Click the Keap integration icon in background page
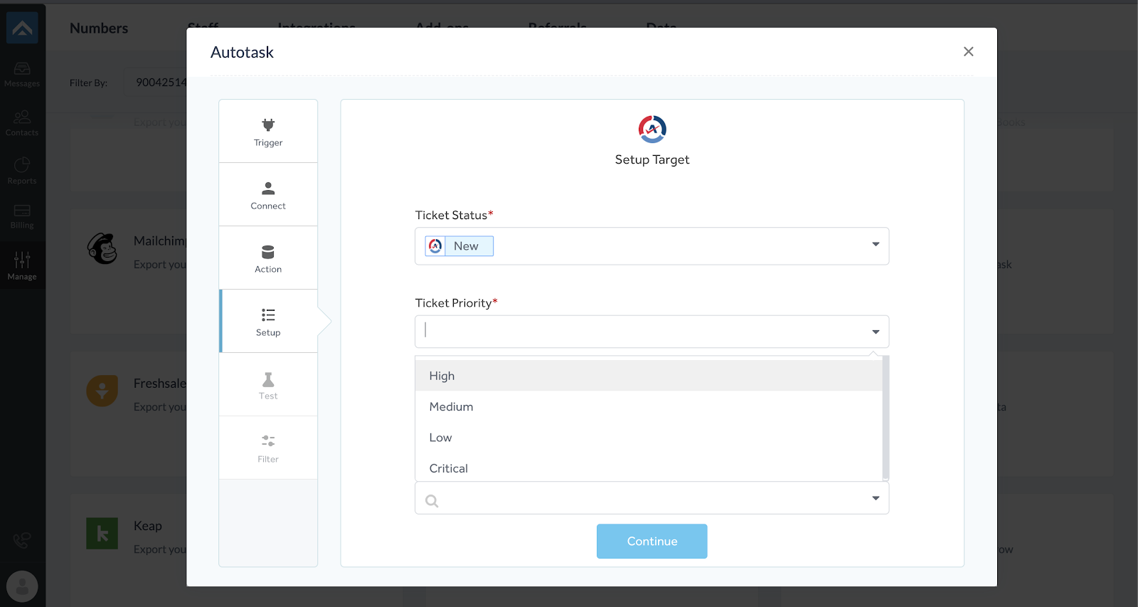Viewport: 1138px width, 607px height. [x=102, y=533]
